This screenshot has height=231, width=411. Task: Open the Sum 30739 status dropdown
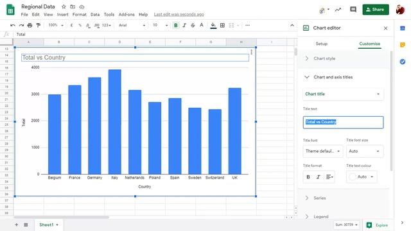pos(346,225)
